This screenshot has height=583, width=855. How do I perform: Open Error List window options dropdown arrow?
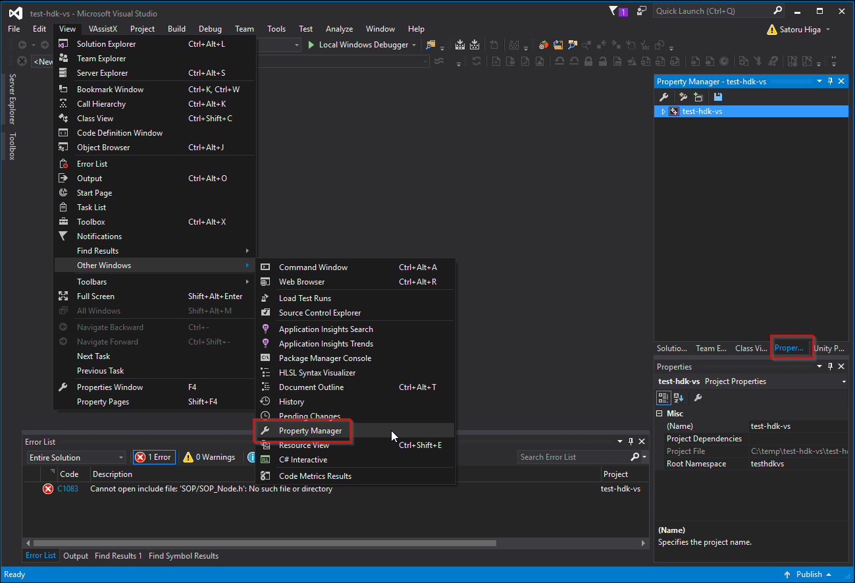(x=620, y=441)
